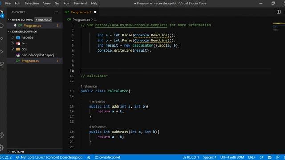Click the unsaved dot on Program.cs tab
The height and width of the screenshot is (160, 285).
coord(95,12)
